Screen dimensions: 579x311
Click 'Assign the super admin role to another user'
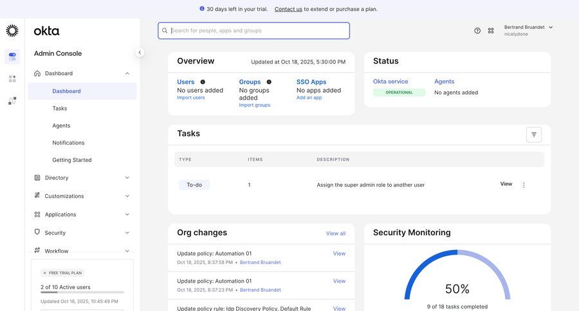371,185
